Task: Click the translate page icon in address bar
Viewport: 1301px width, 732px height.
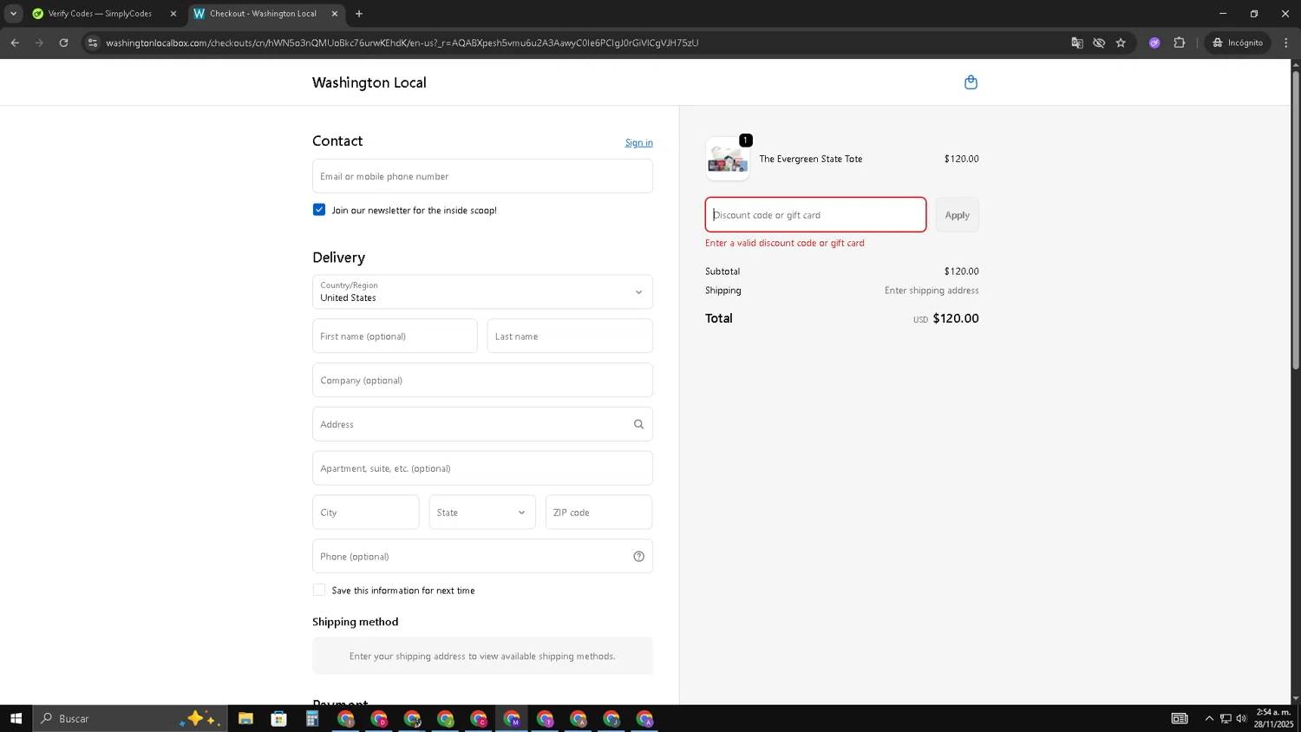Action: (1077, 42)
